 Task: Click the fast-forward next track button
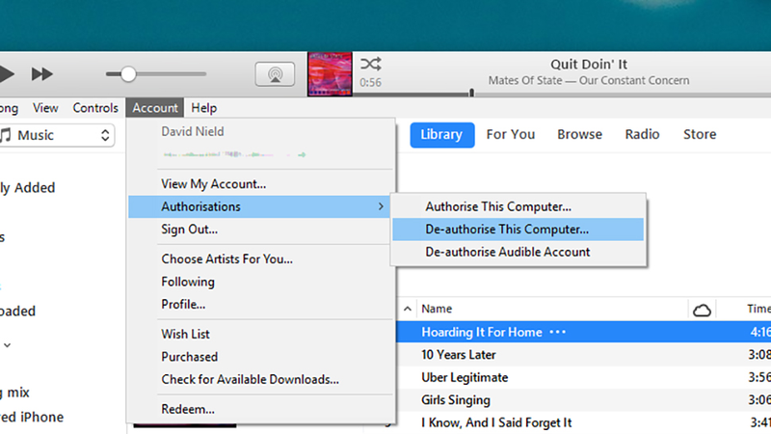point(41,74)
